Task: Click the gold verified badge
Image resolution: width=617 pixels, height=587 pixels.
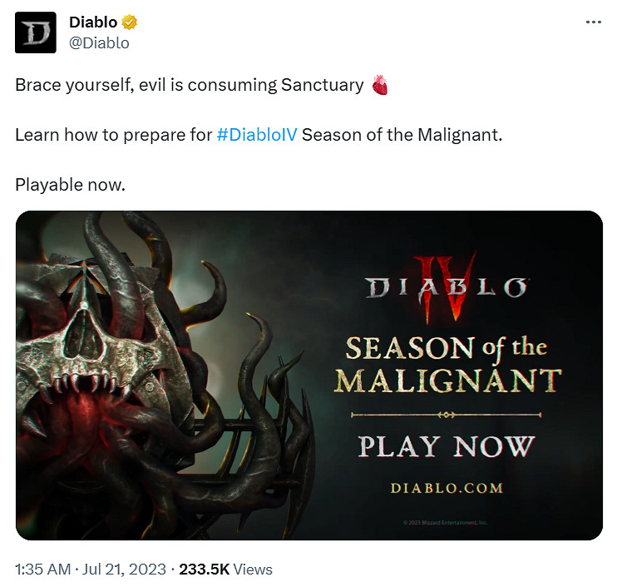Action: [x=130, y=22]
